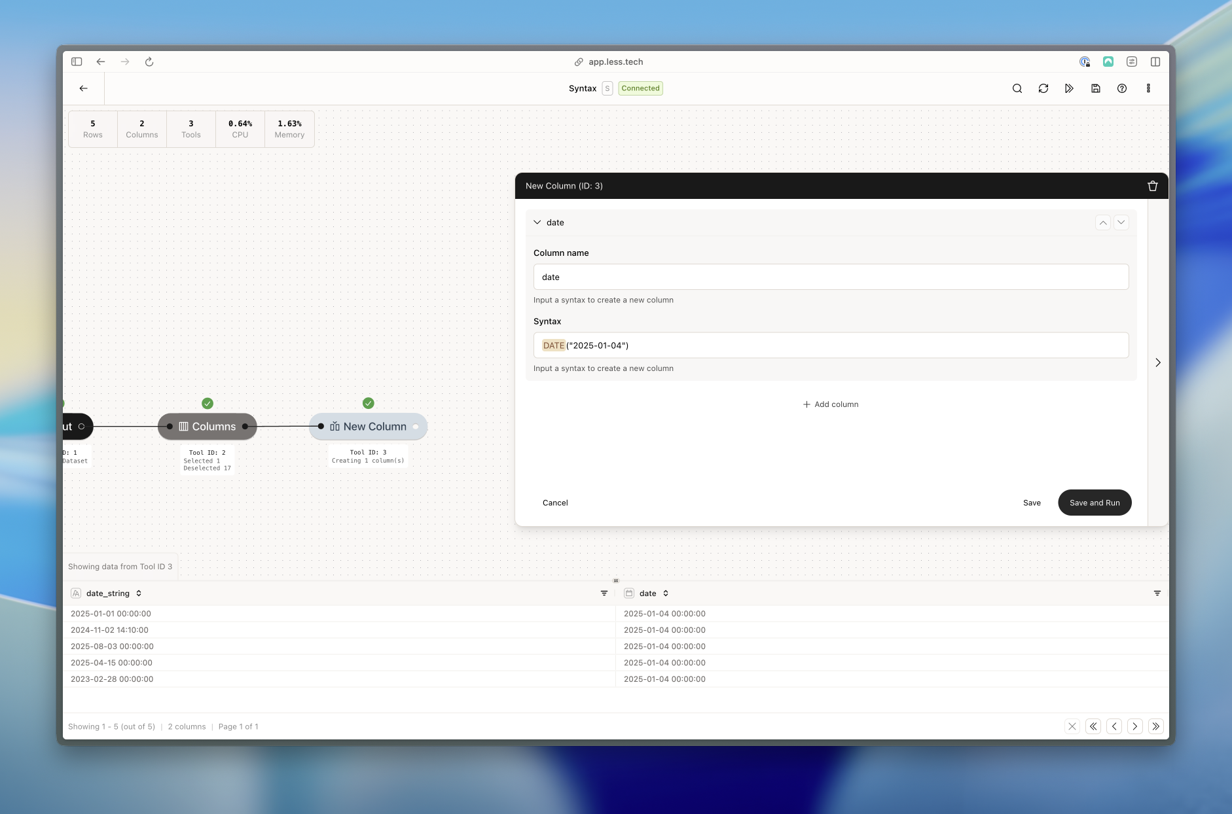Click the Syntax input field

831,345
